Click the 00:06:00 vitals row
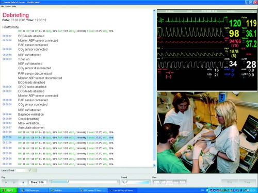This screenshot has height=193, width=258. point(58,159)
